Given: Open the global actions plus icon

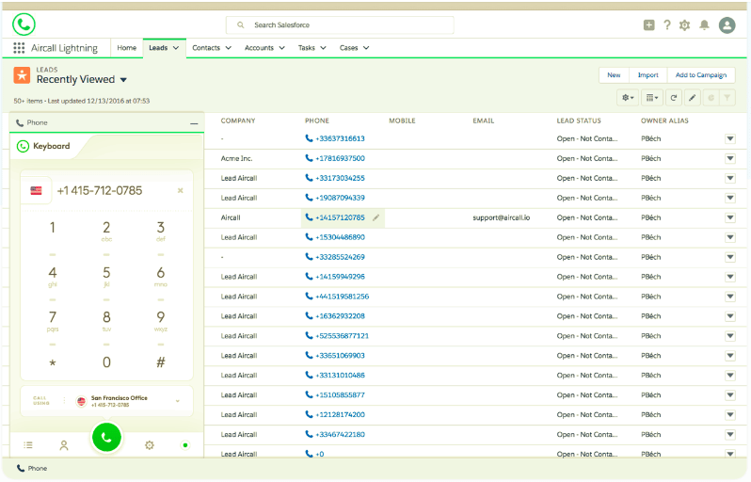Looking at the screenshot, I should (649, 24).
